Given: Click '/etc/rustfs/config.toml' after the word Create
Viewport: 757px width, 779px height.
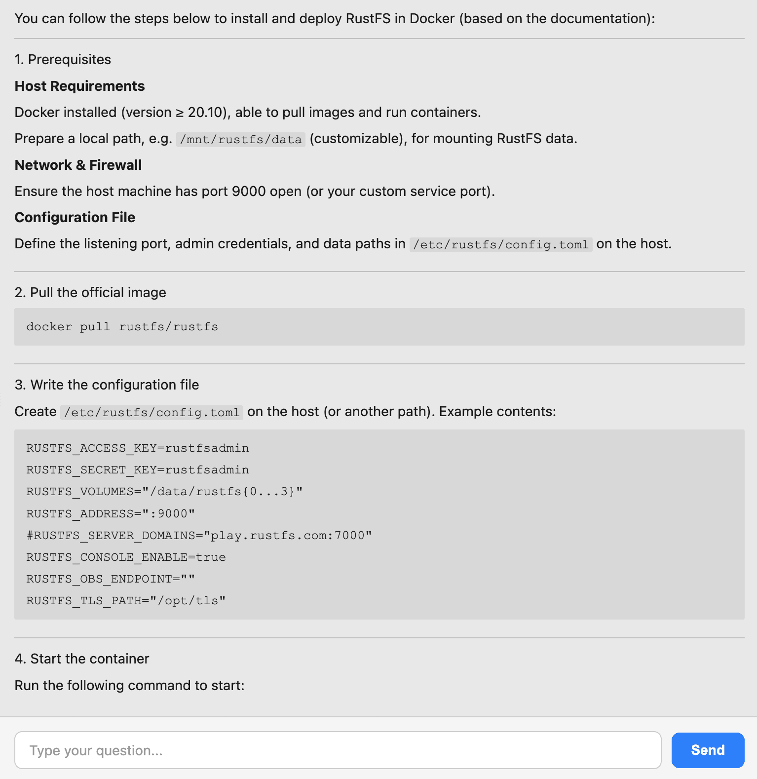Looking at the screenshot, I should click(151, 413).
